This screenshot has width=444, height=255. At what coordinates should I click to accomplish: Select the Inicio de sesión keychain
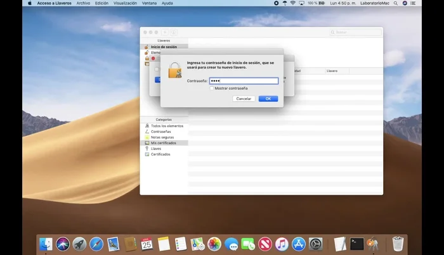(x=164, y=47)
